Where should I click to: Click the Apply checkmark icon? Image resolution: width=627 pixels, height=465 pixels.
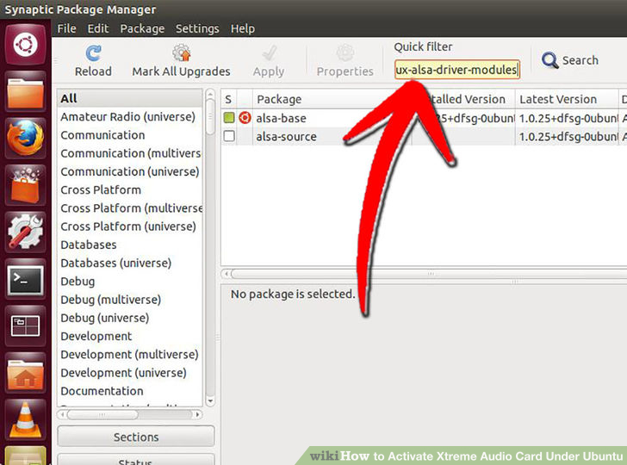pyautogui.click(x=269, y=53)
